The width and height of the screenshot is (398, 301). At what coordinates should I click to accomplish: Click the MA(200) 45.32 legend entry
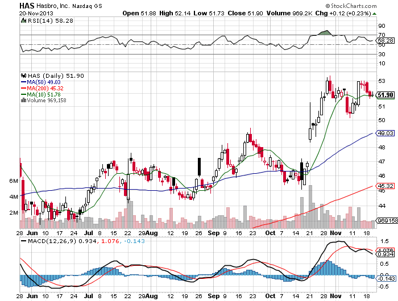point(45,88)
